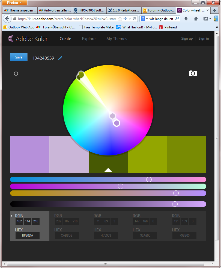The height and width of the screenshot is (268, 221).
Task: Click the HEX field showing B690DA
Action: point(28,235)
